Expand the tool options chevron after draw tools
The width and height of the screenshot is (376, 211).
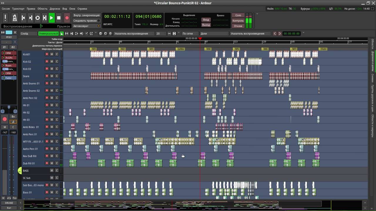coord(95,33)
